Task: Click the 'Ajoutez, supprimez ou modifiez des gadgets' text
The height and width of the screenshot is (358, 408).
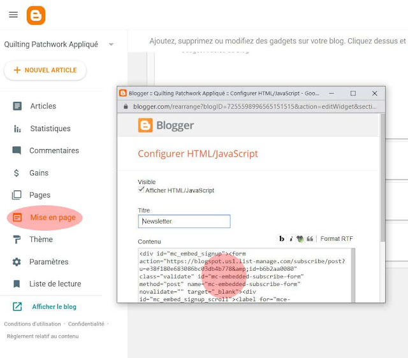Action: 278,41
